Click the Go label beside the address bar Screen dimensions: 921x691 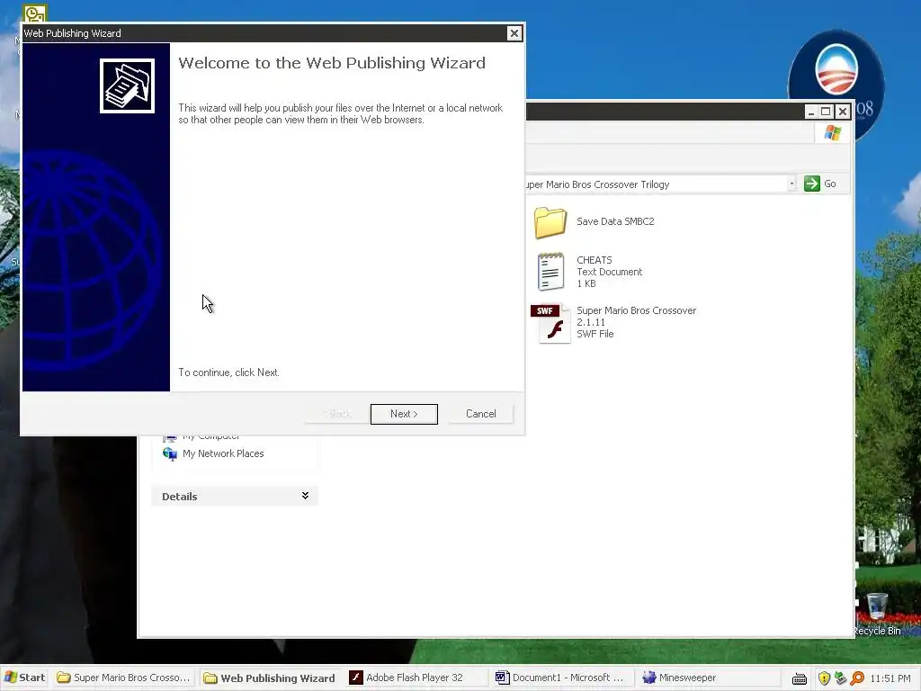point(830,184)
